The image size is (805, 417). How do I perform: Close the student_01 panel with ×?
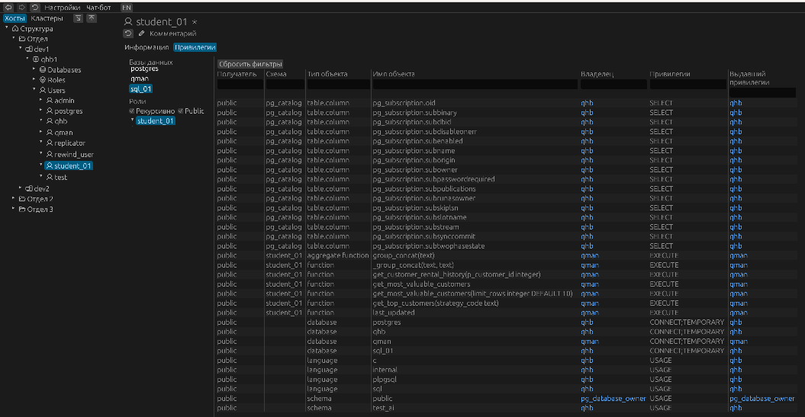click(194, 22)
